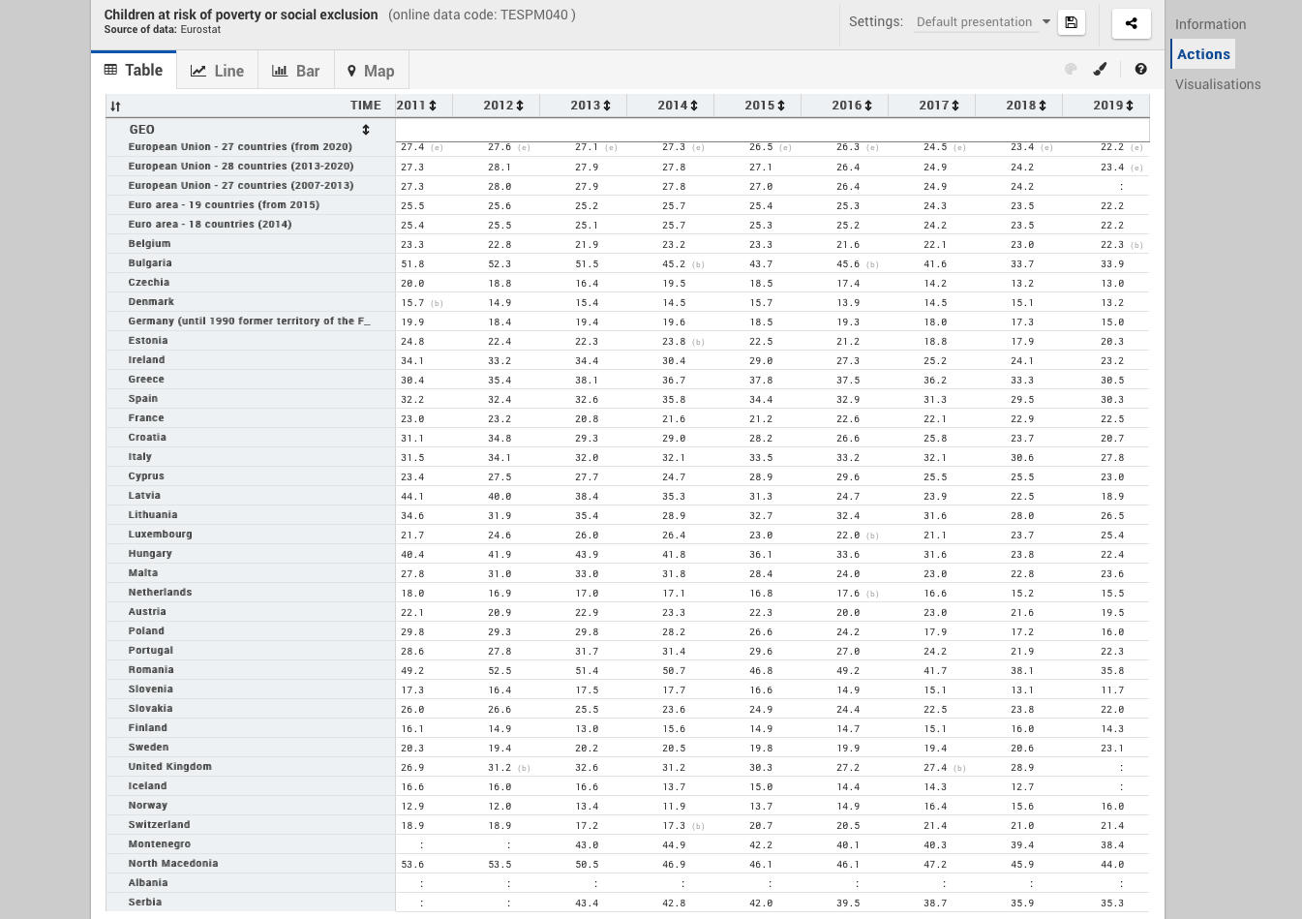The image size is (1302, 919).
Task: Click Norway's 2014 value 11.9
Action: tap(674, 807)
